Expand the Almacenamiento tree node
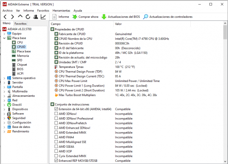The width and height of the screenshot is (228, 164). [x=4, y=96]
